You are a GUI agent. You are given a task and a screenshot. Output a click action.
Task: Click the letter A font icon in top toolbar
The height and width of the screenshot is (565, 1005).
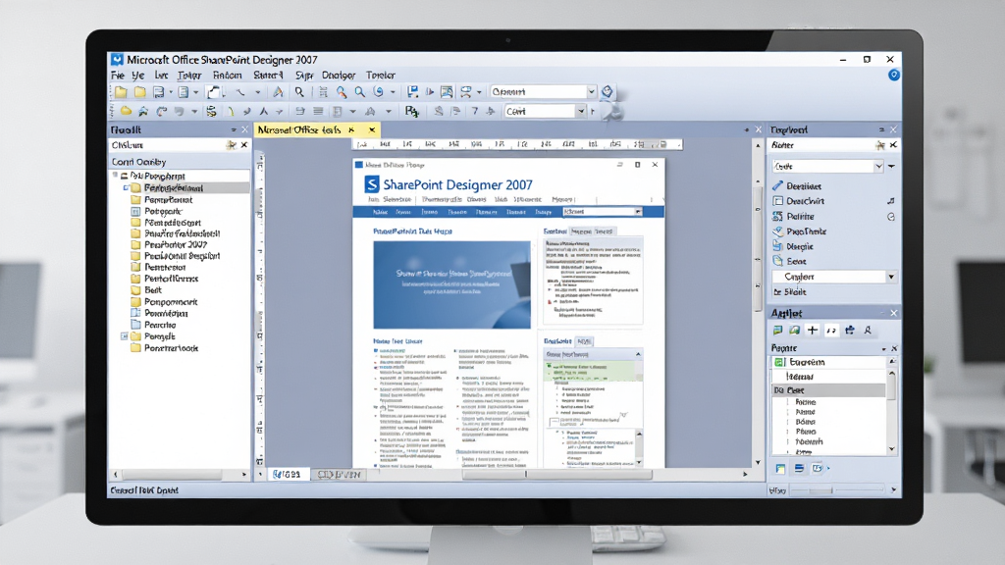tap(278, 92)
